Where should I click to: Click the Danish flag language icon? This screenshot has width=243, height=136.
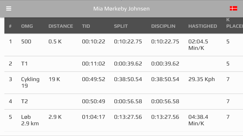pyautogui.click(x=234, y=9)
